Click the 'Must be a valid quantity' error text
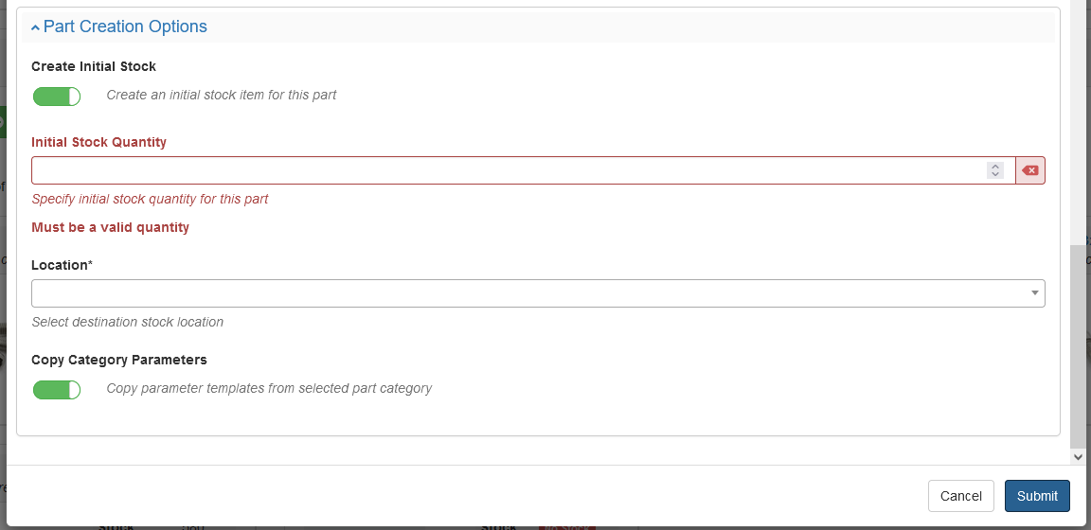 (110, 227)
